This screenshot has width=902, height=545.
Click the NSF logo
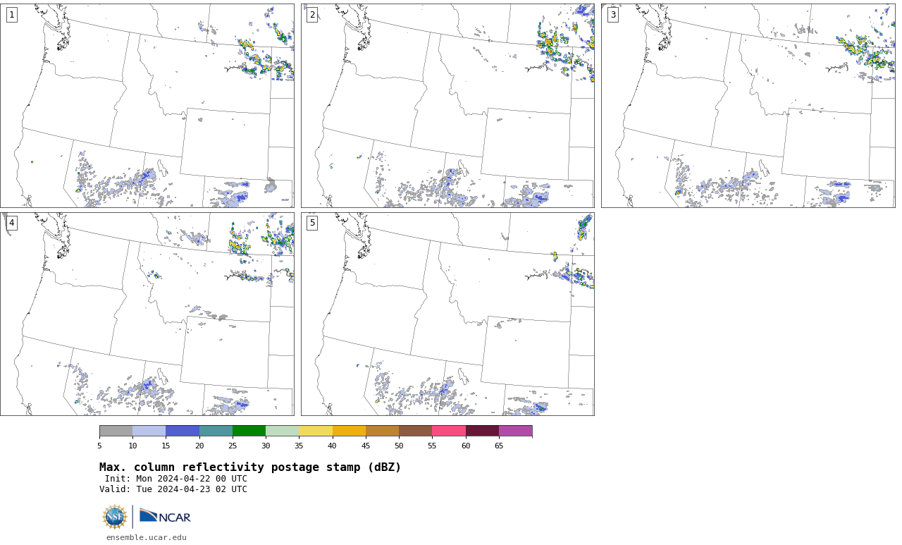click(115, 517)
